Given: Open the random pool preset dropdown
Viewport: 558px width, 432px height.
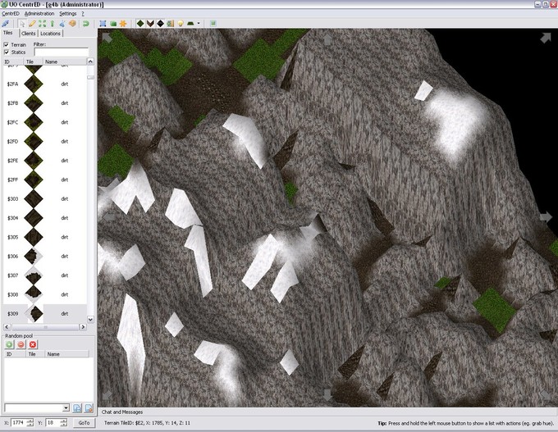Looking at the screenshot, I should pos(64,407).
